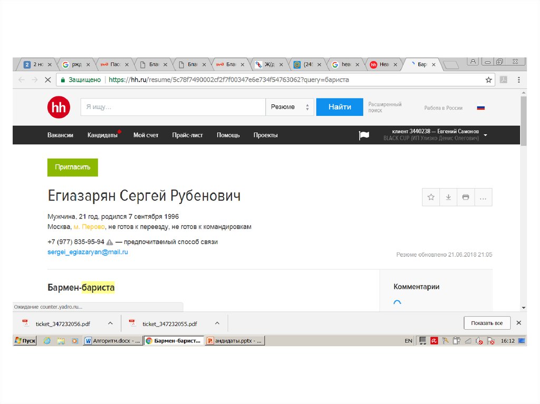Open more actions ellipsis button
This screenshot has height=404, width=540.
coord(483,197)
